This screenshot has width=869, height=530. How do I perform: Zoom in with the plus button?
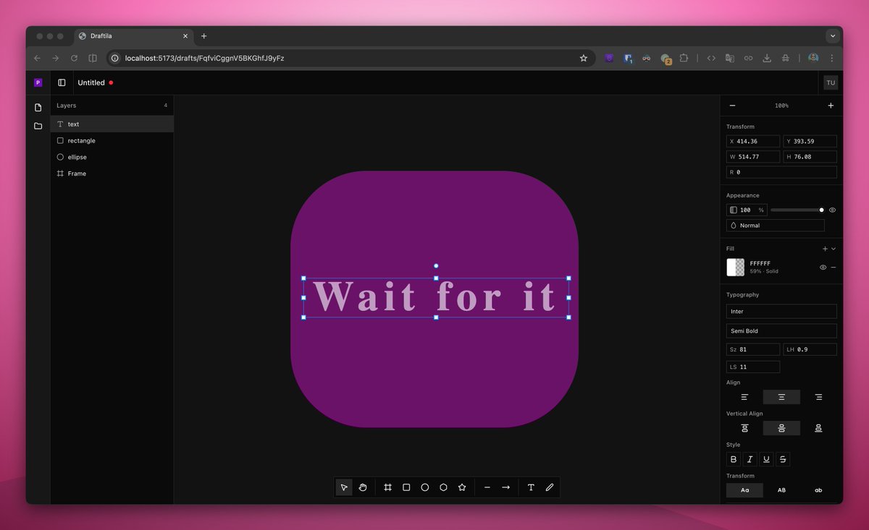click(831, 106)
